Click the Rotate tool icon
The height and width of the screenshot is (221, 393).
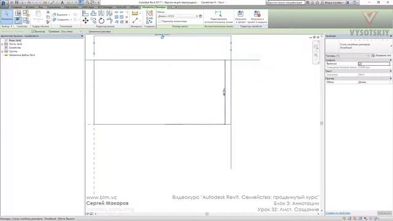101,20
